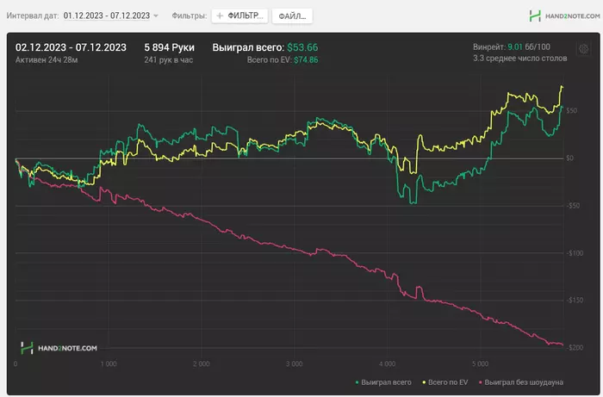Click the yellow dot legend marker
The height and width of the screenshot is (397, 603).
(424, 382)
